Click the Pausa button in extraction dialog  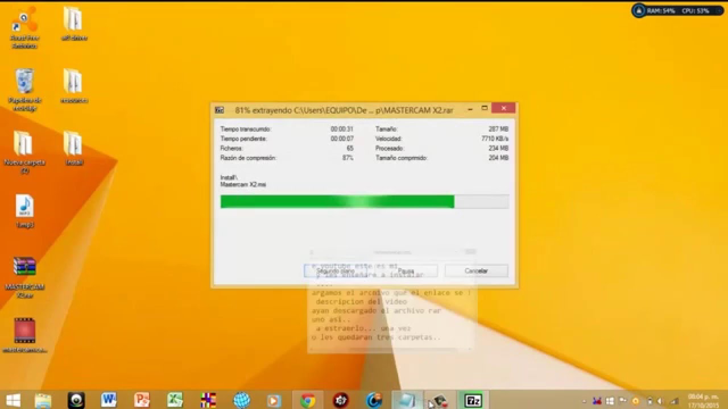pyautogui.click(x=406, y=271)
